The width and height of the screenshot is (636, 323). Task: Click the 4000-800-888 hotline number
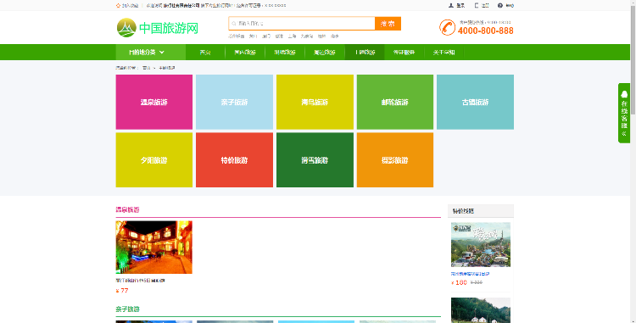pyautogui.click(x=486, y=31)
